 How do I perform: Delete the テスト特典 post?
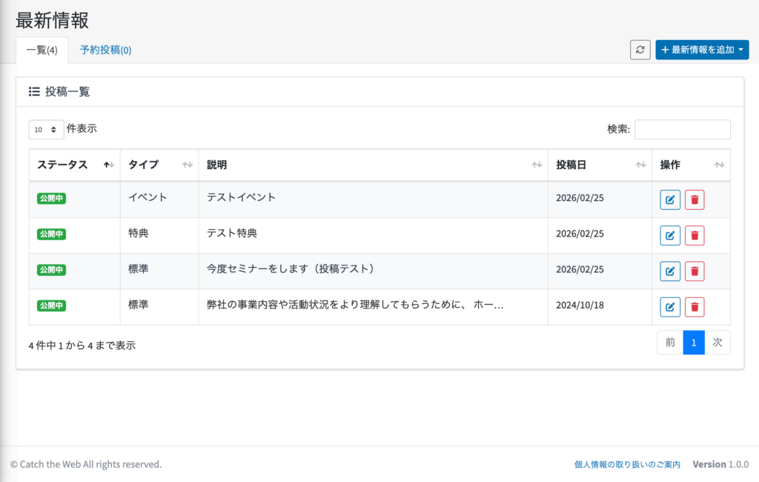(695, 236)
